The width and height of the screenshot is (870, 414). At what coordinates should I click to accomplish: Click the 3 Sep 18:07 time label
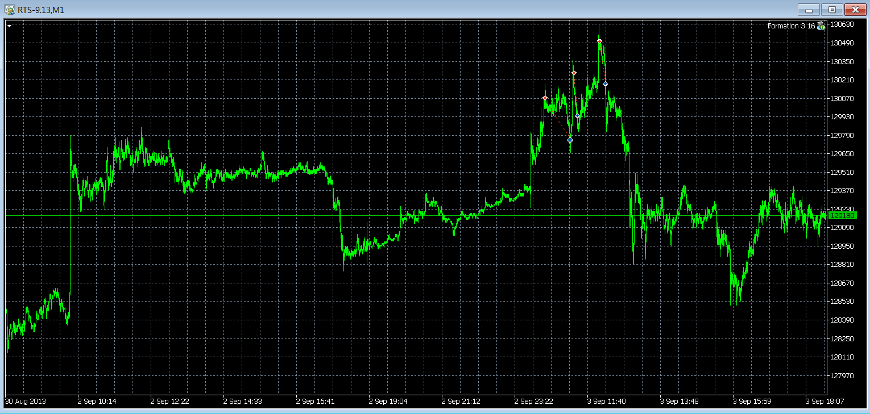coord(825,401)
